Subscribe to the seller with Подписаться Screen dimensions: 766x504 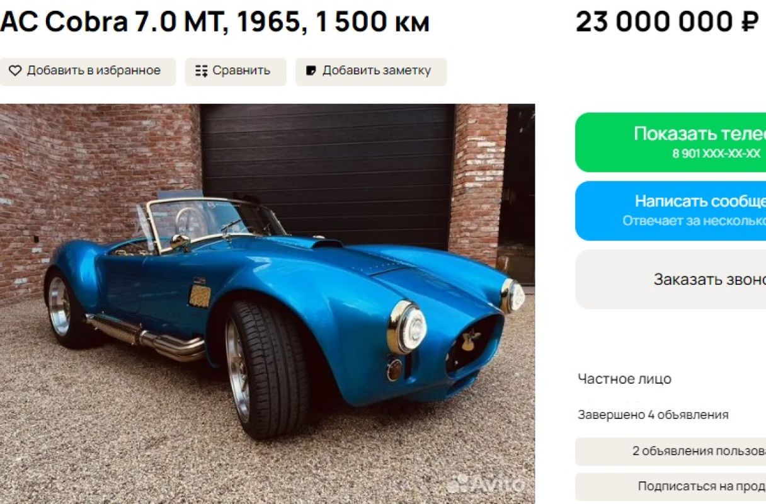[x=670, y=486]
